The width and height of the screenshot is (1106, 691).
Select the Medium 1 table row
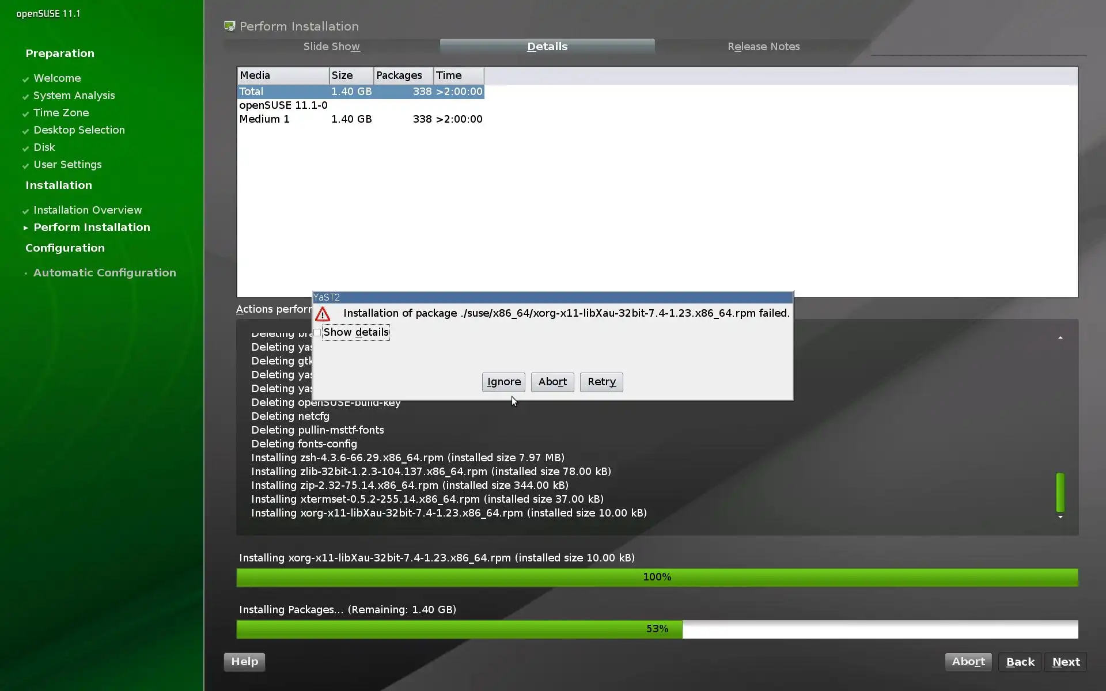click(x=360, y=119)
